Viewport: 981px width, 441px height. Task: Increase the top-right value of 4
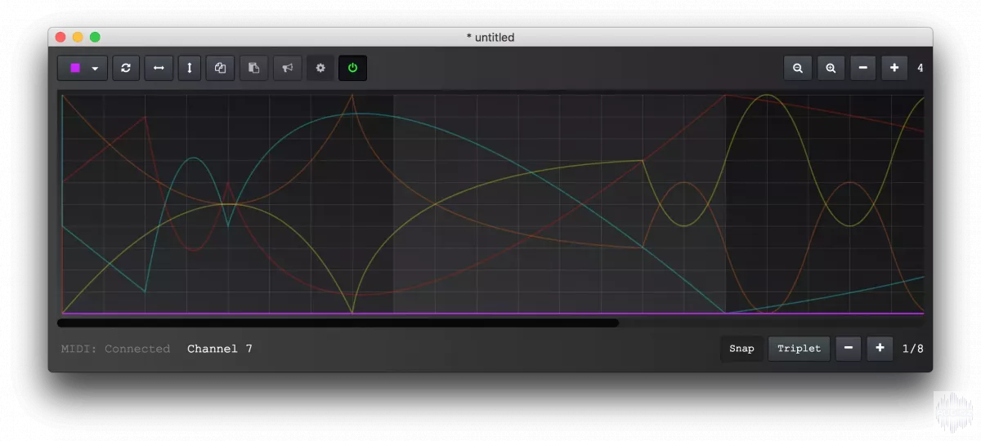click(x=894, y=68)
